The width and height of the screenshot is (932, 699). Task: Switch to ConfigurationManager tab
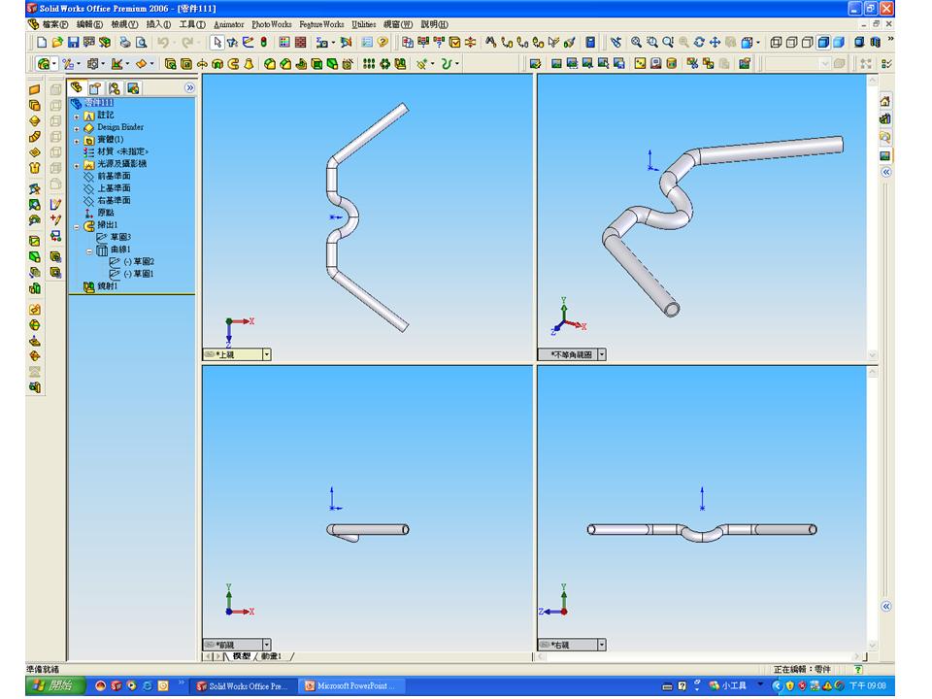(115, 88)
